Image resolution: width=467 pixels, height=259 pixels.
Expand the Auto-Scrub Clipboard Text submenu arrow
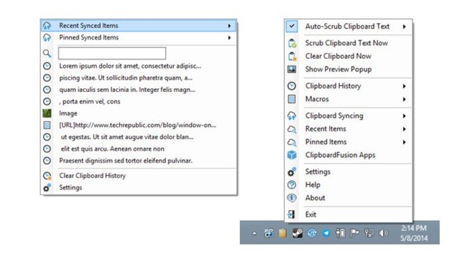tap(404, 27)
